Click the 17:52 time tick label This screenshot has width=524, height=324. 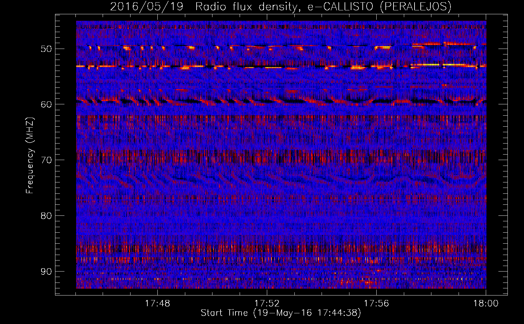(x=267, y=304)
